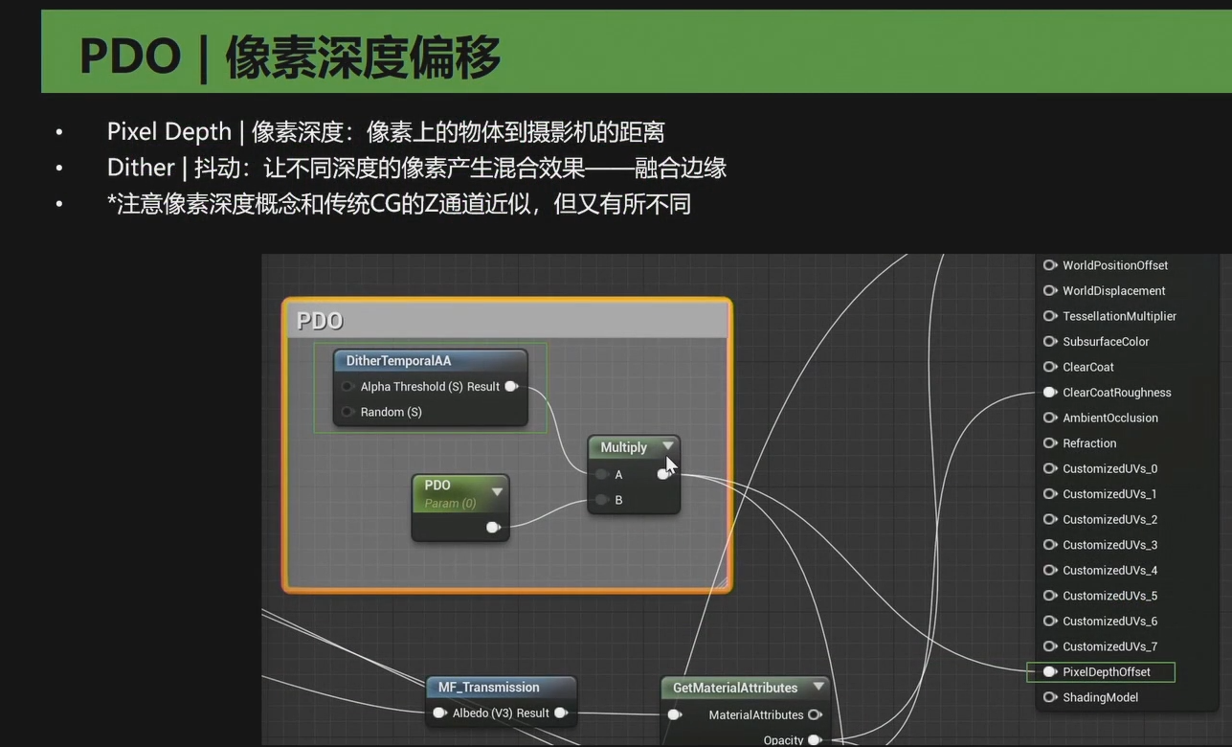
Task: Click the connected ClearCoatRoughness pin
Action: coord(1050,393)
